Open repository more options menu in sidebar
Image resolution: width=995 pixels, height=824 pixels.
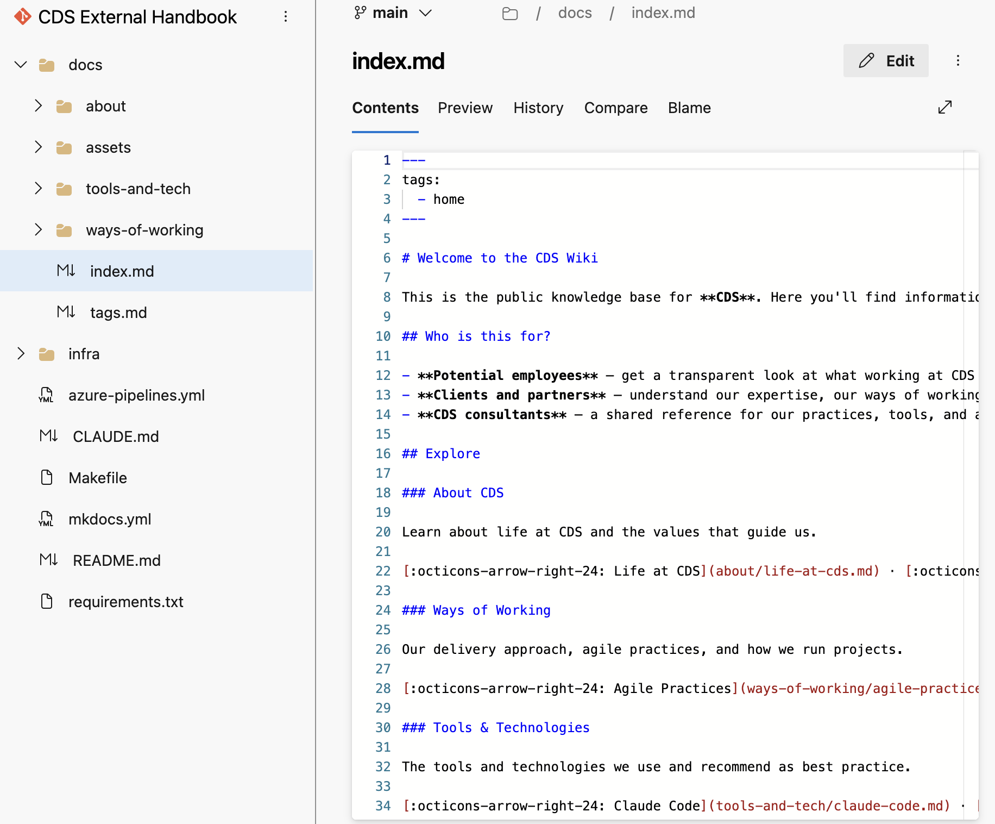coord(286,17)
